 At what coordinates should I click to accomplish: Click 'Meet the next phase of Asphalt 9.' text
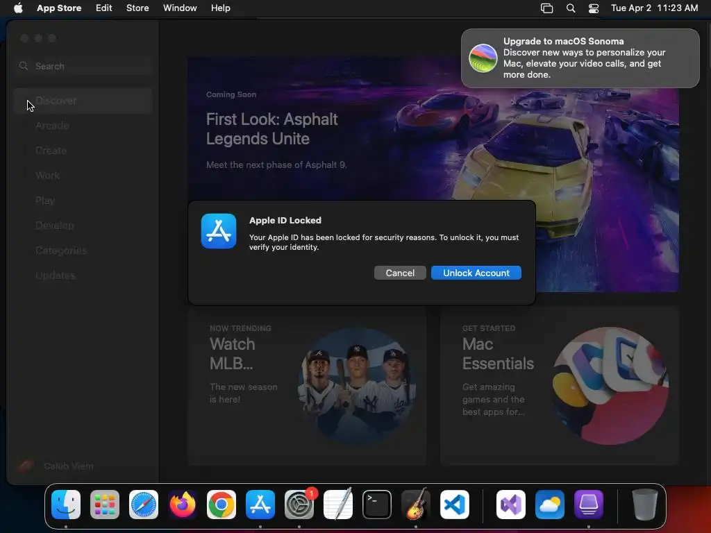click(x=276, y=165)
